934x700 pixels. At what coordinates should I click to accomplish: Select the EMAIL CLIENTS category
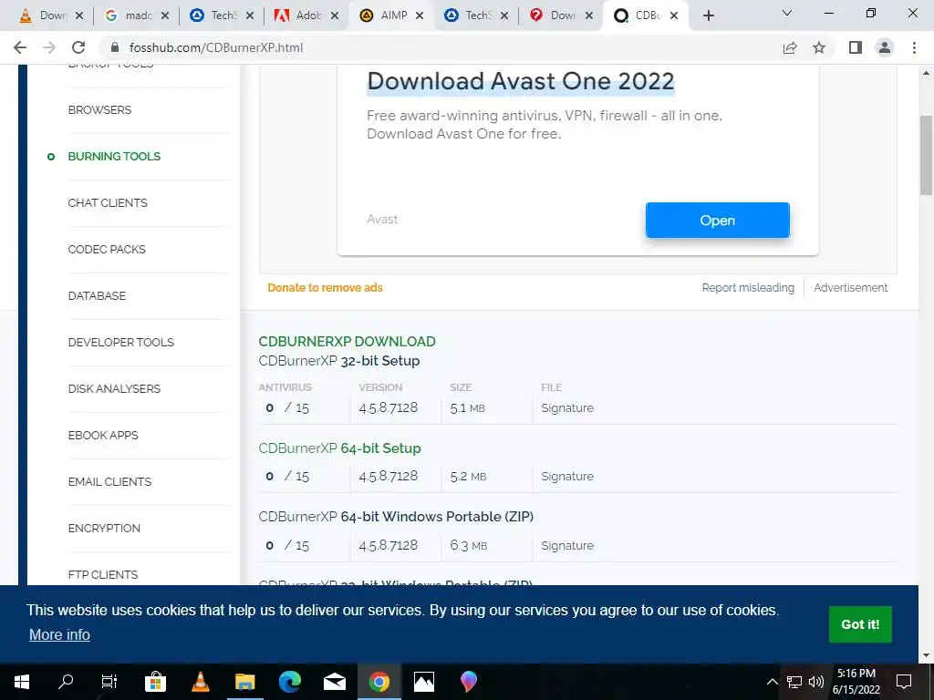coord(109,481)
